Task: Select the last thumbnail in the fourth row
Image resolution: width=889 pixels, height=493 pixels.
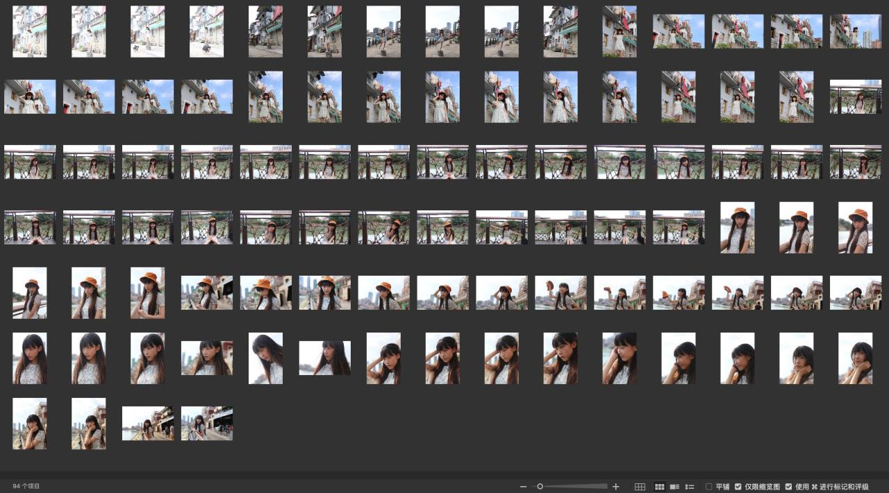Action: click(x=855, y=227)
